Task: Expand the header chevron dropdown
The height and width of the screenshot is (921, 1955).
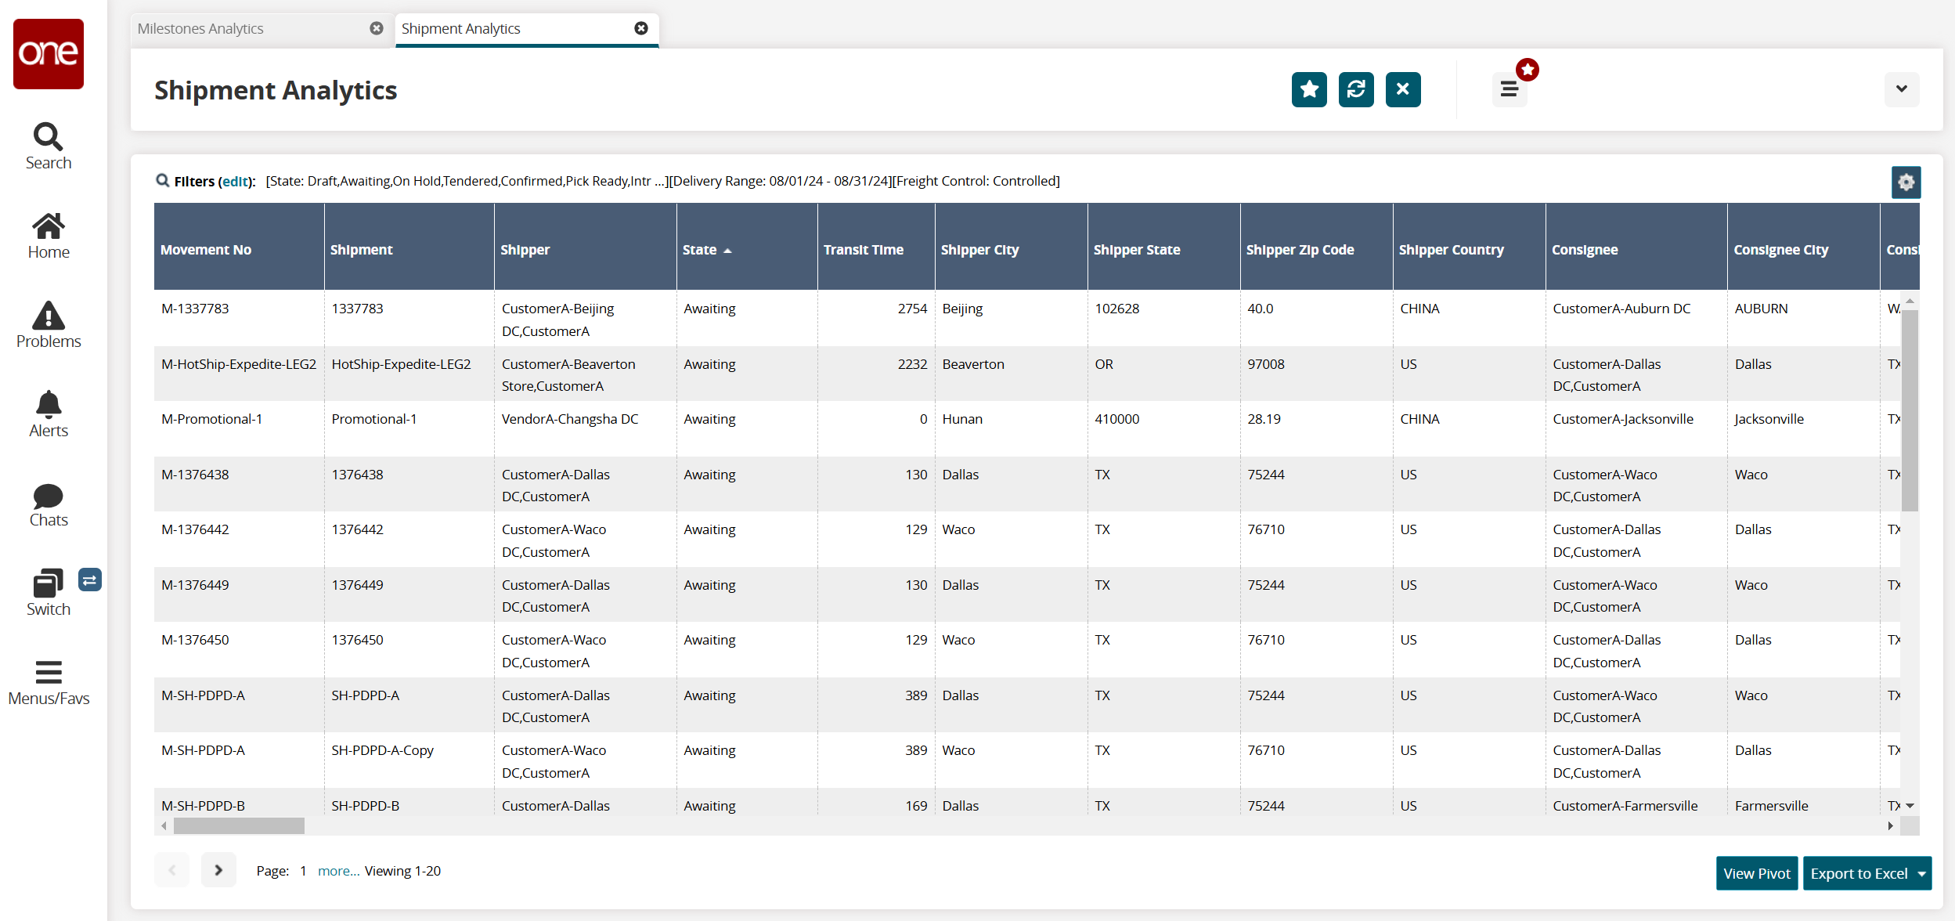Action: (x=1902, y=89)
